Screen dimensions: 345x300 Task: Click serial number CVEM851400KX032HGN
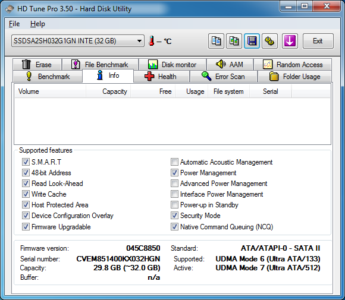click(118, 258)
